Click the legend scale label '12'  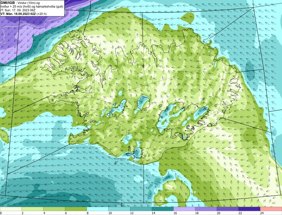point(132,213)
